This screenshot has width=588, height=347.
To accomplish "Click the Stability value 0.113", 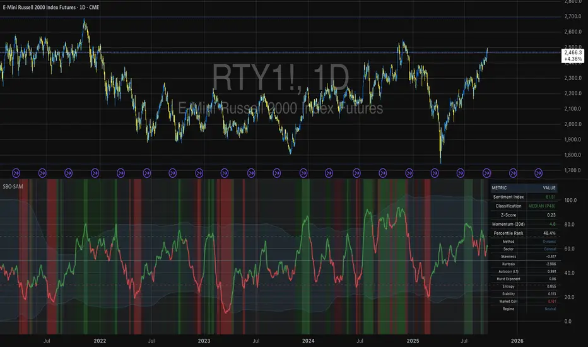I will [x=551, y=294].
